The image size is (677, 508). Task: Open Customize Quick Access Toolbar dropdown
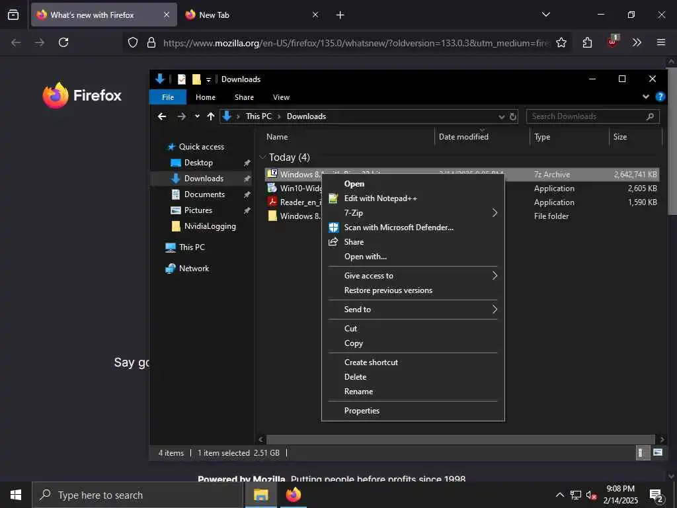[x=208, y=79]
